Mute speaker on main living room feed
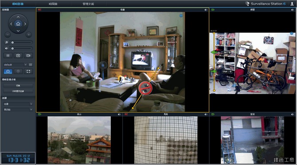 pyautogui.click(x=206, y=10)
